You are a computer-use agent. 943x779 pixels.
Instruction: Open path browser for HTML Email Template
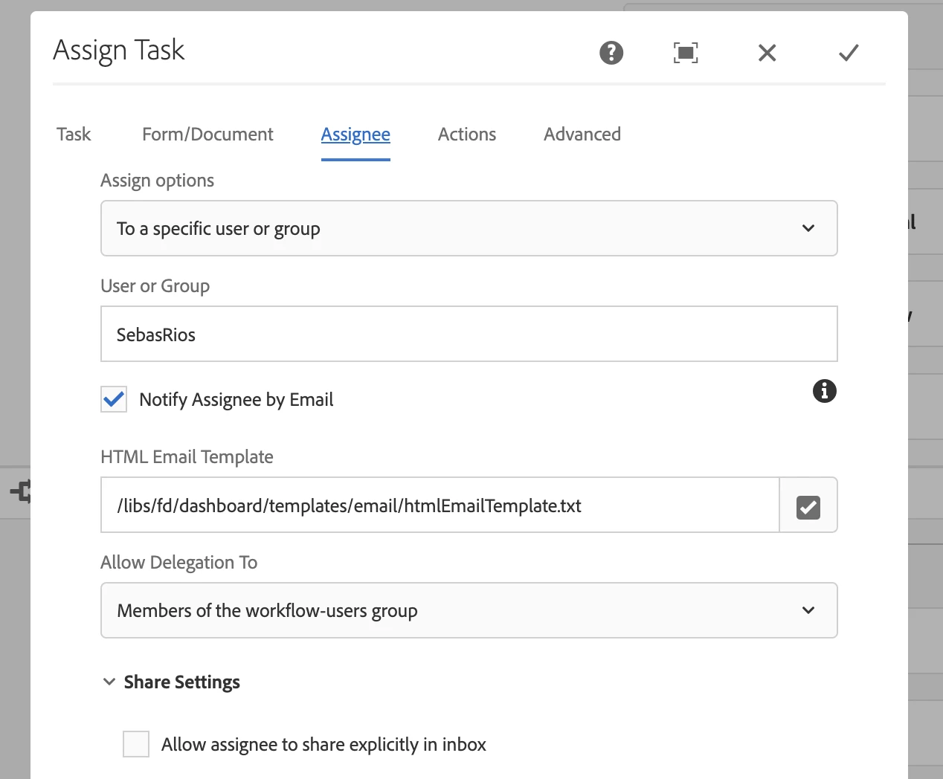click(808, 506)
